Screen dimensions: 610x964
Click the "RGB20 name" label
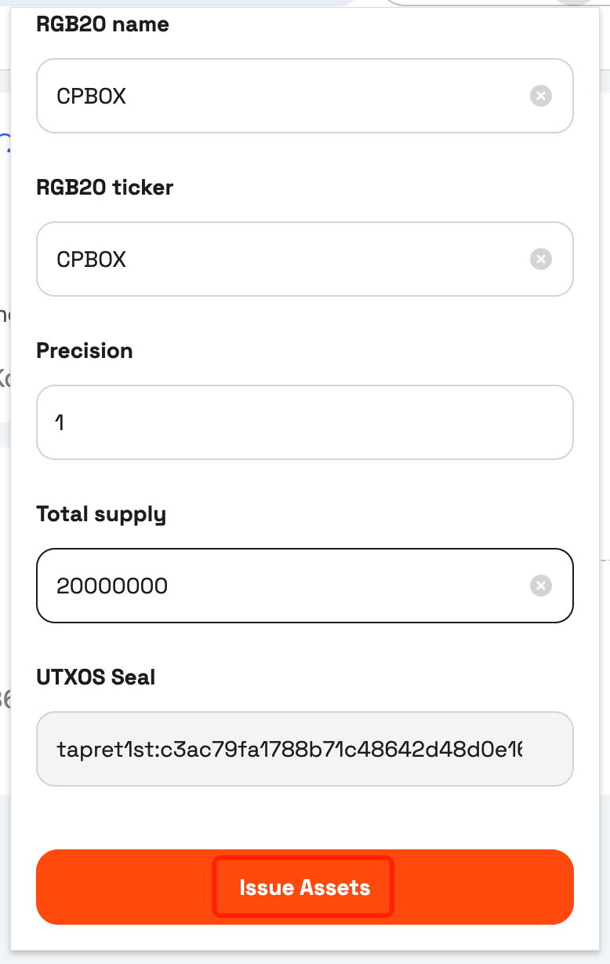click(x=103, y=24)
